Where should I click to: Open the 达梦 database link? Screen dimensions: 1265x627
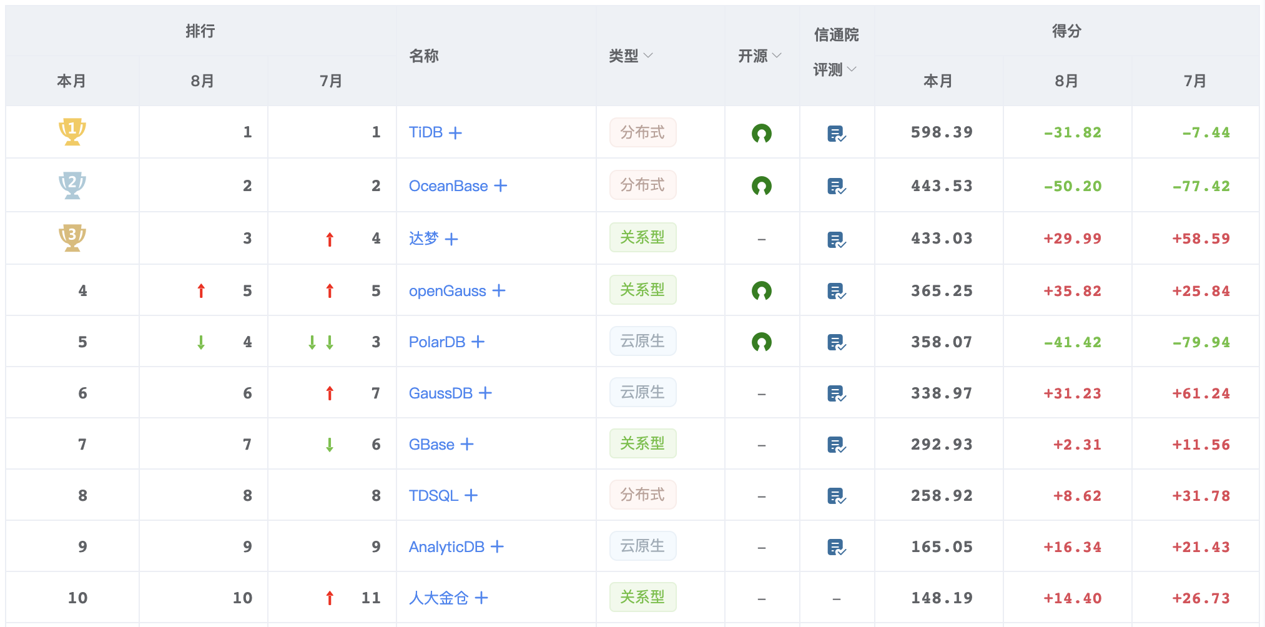(424, 239)
